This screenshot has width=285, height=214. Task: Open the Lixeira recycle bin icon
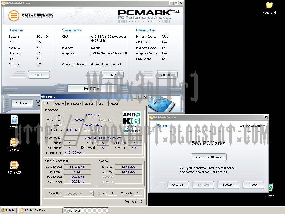[x=269, y=190]
